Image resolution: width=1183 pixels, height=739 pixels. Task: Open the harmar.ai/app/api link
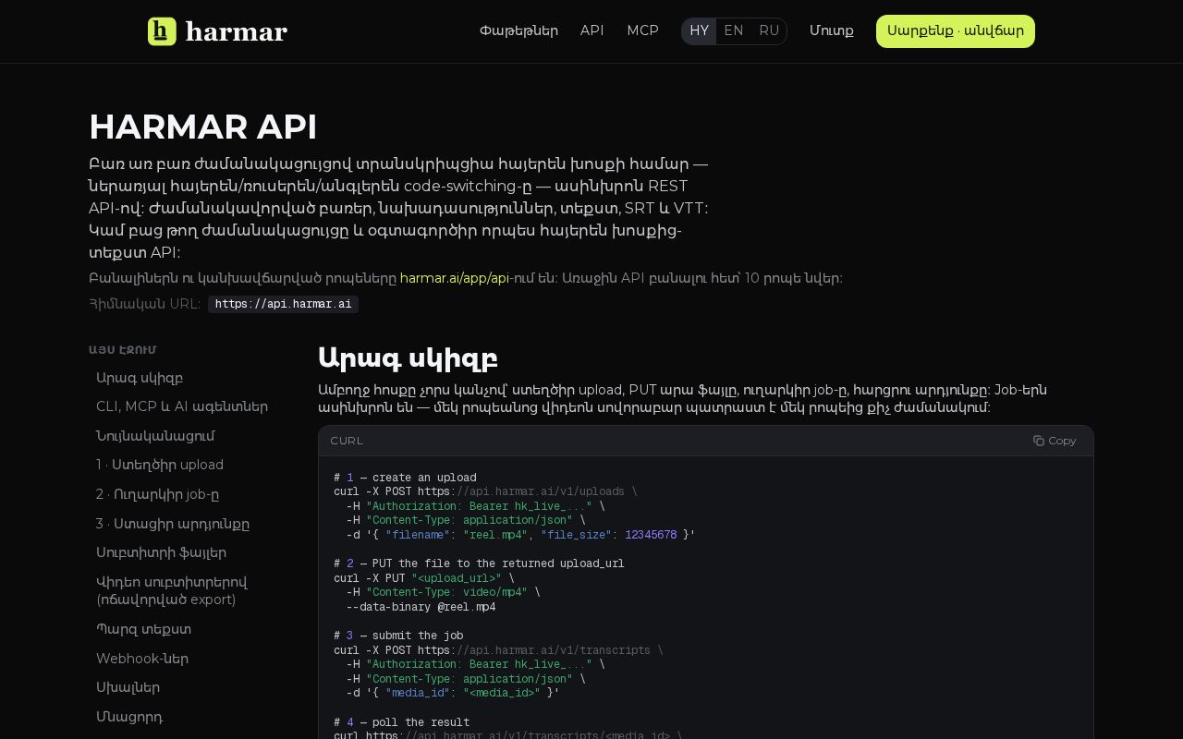pos(454,278)
